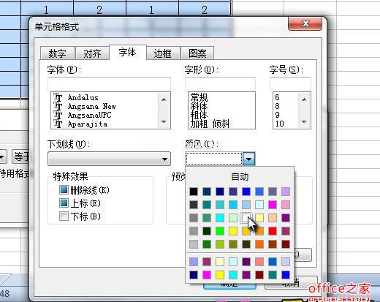
Task: Choose the olive color swatch
Action: 233,244
